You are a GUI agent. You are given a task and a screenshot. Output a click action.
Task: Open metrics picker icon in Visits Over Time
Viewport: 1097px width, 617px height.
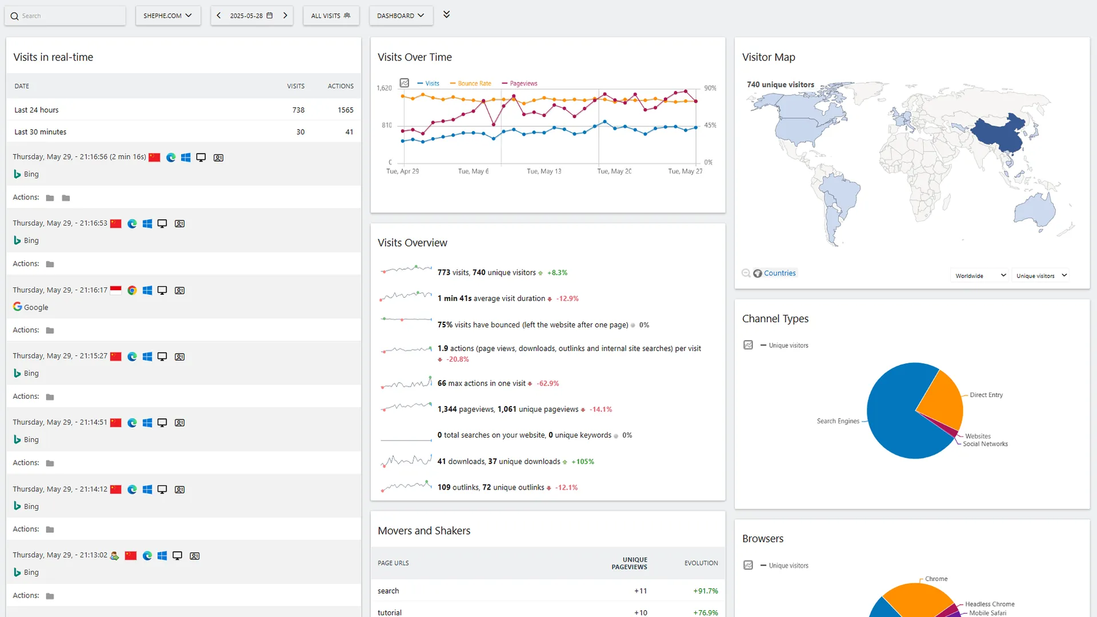coord(405,83)
